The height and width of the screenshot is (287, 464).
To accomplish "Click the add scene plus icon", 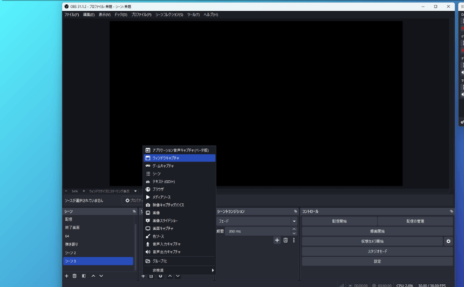I will 67,276.
